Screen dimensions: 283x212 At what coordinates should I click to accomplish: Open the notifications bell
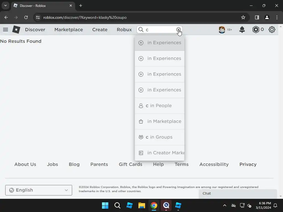[242, 30]
